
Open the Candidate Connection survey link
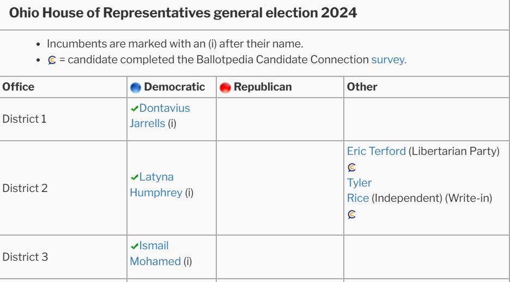click(x=388, y=59)
